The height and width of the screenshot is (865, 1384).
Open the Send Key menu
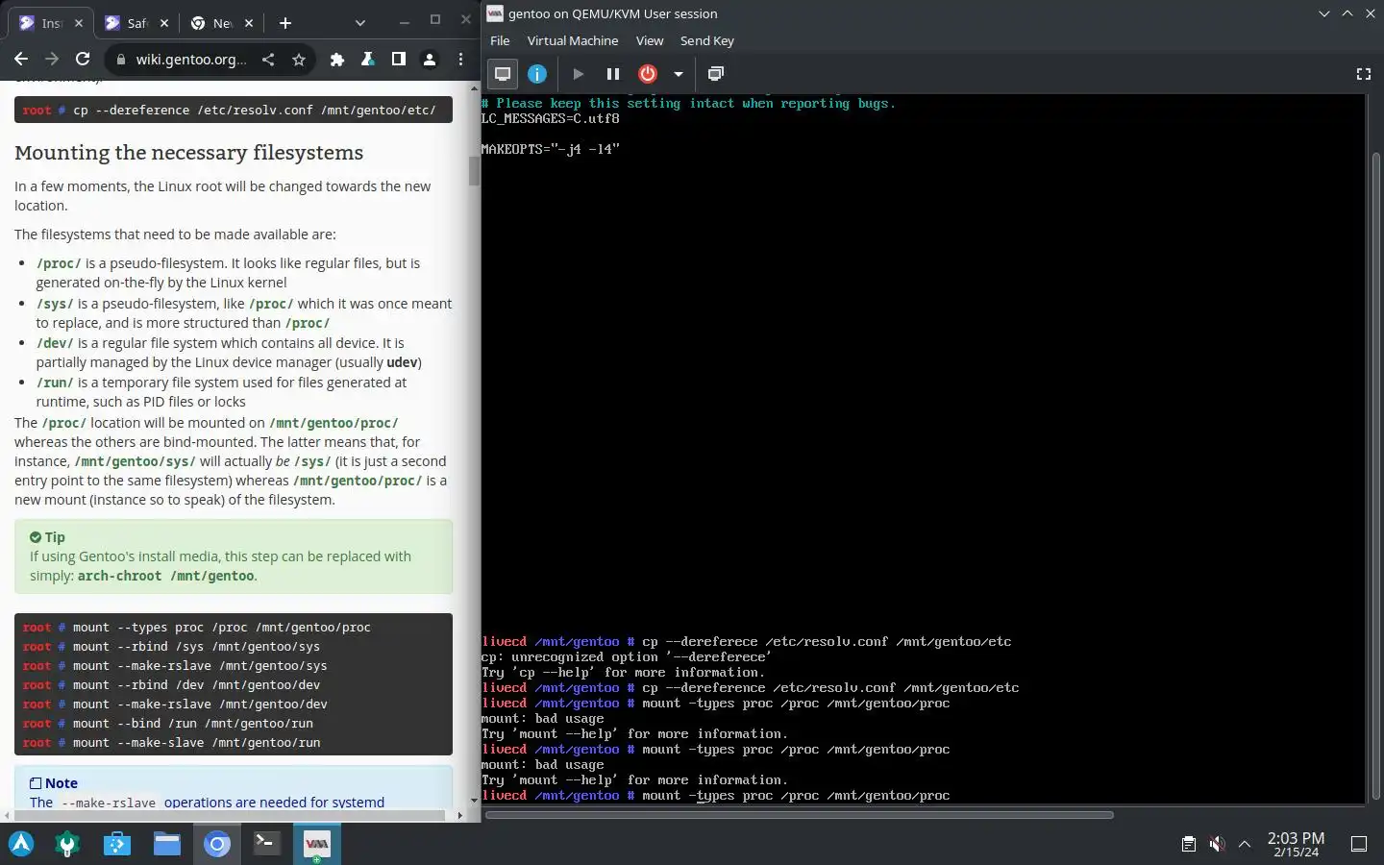[706, 40]
